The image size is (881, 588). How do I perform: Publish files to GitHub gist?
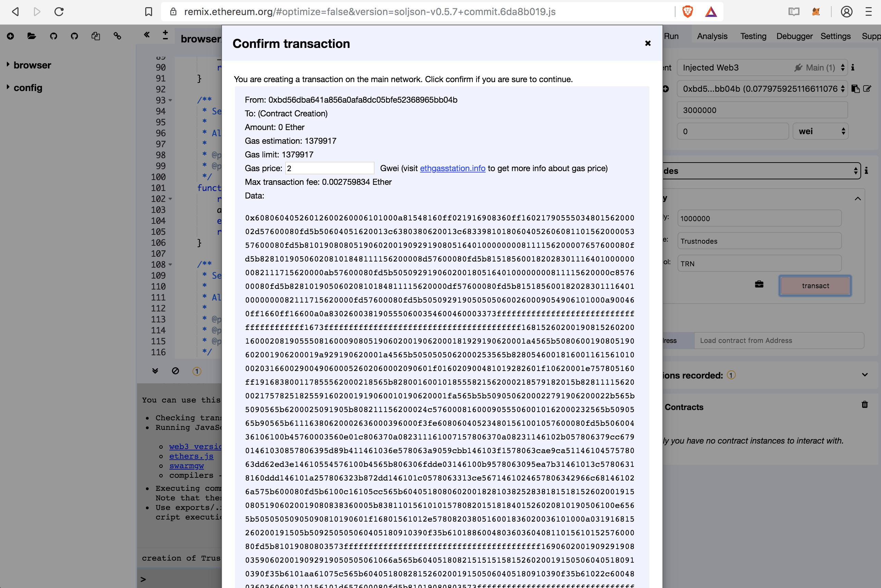[x=53, y=36]
